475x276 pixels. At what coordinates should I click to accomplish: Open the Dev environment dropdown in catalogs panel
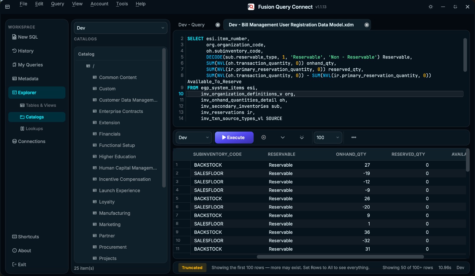point(121,28)
